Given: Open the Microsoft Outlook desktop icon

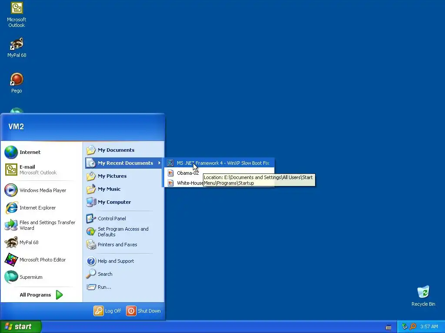Looking at the screenshot, I should tap(17, 15).
